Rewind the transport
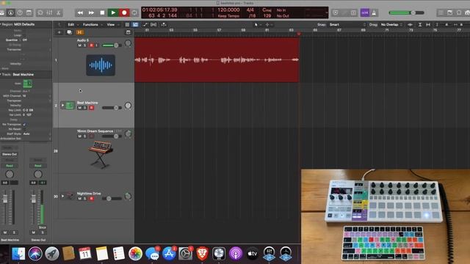 coord(80,13)
